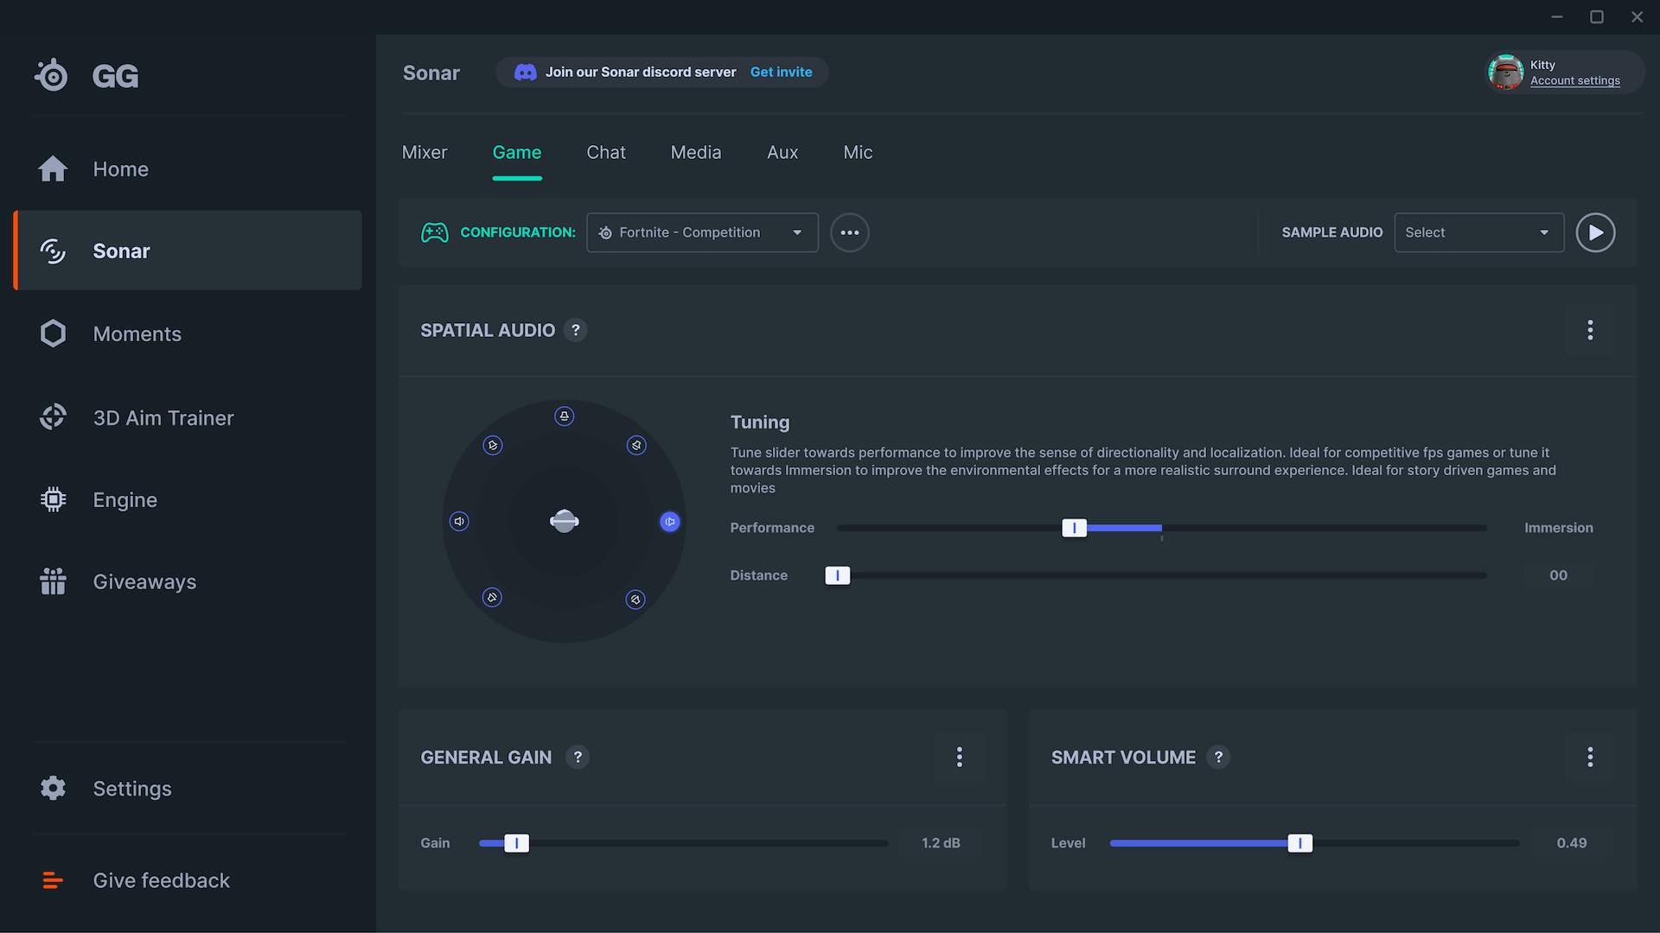Open the Moments section in sidebar
Image resolution: width=1660 pixels, height=933 pixels.
pos(137,334)
